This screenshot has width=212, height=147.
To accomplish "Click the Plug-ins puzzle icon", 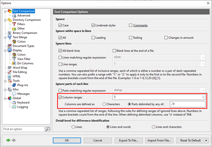I will click(x=14, y=85).
